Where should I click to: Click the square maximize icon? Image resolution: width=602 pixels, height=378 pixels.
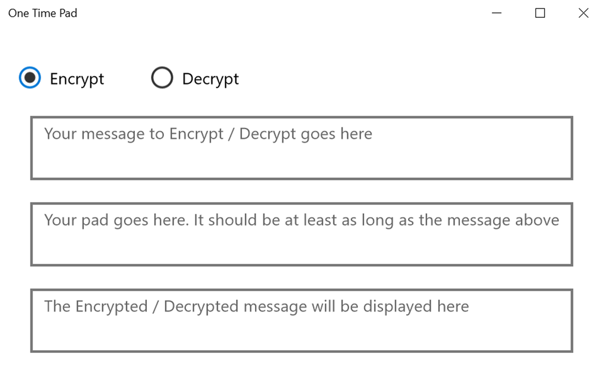(x=540, y=13)
